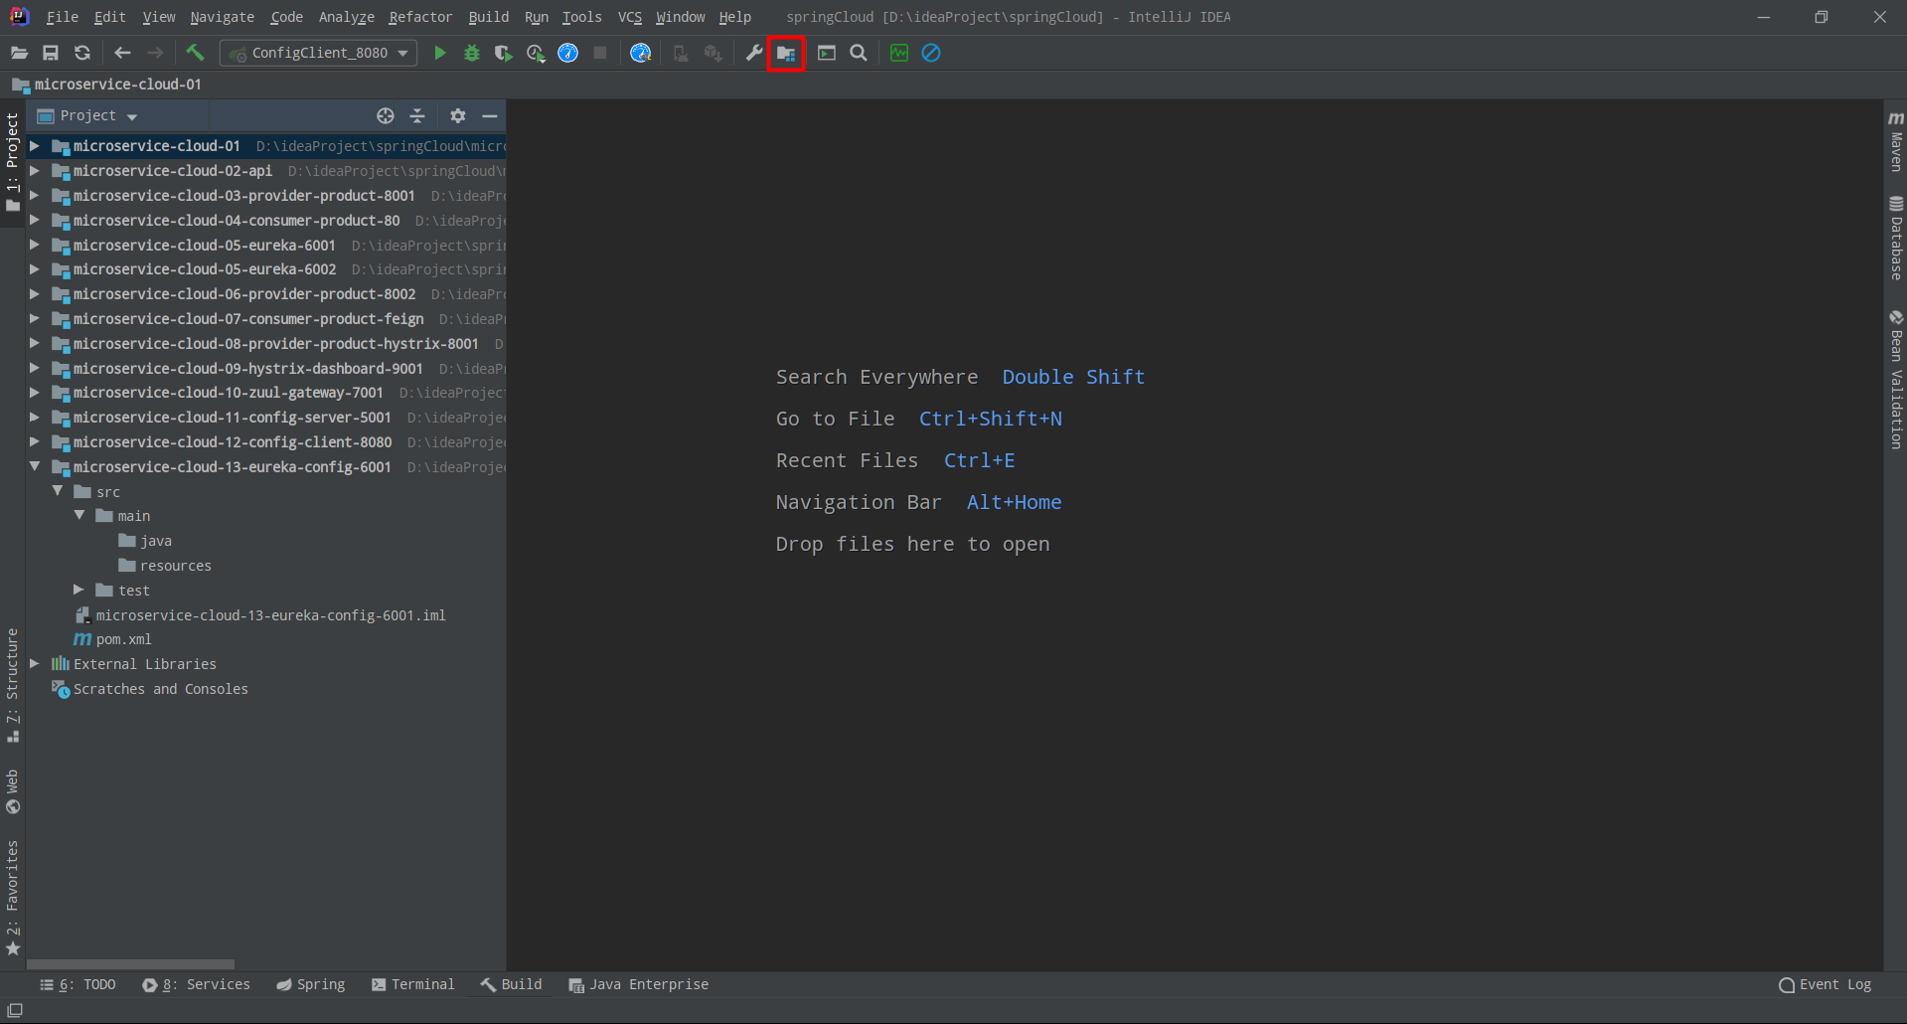Open Settings via the wrench icon
This screenshot has height=1024, width=1907.
(x=754, y=53)
